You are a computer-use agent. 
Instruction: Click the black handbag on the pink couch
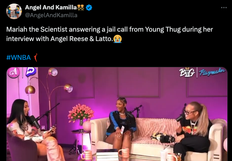163,138
